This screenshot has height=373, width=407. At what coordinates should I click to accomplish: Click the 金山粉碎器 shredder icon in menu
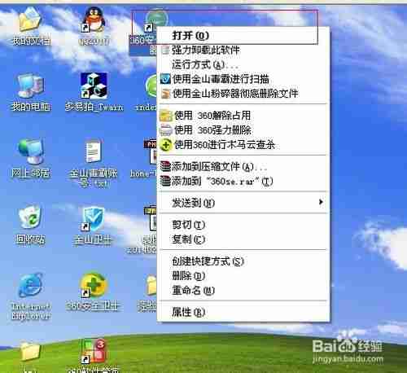pyautogui.click(x=165, y=94)
